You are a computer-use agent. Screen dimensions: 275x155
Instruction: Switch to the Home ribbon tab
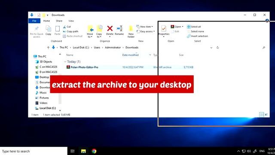pos(46,21)
